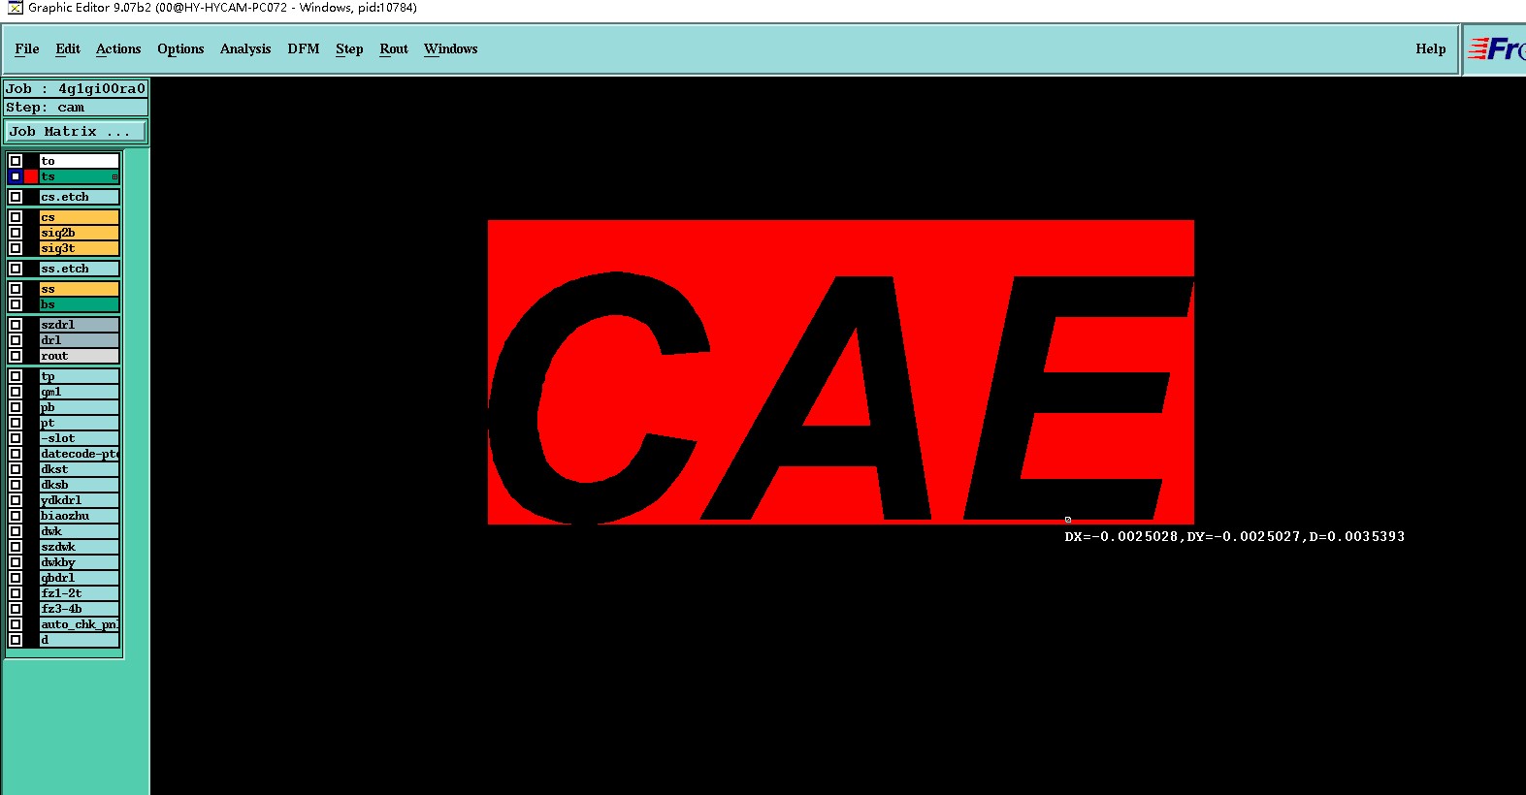Image resolution: width=1526 pixels, height=795 pixels.
Task: Select the 'dkst' layer name
Action: click(80, 469)
